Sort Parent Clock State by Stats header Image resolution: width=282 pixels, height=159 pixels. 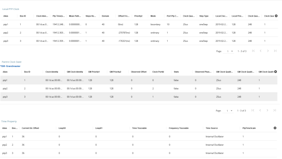point(176,72)
